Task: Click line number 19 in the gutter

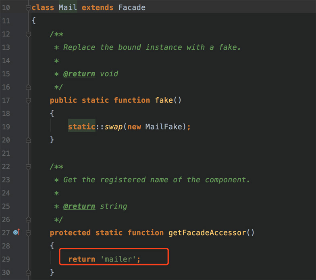Action: 6,127
